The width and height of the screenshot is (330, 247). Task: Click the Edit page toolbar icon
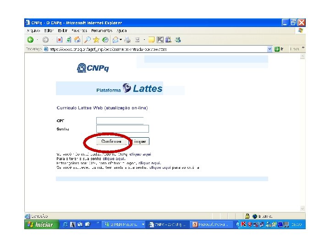(x=137, y=40)
